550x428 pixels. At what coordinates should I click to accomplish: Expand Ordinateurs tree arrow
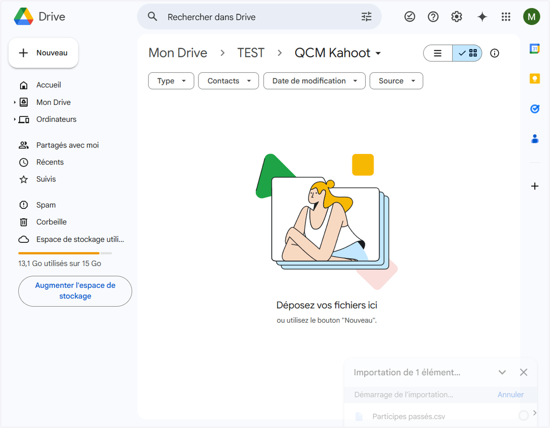[15, 119]
